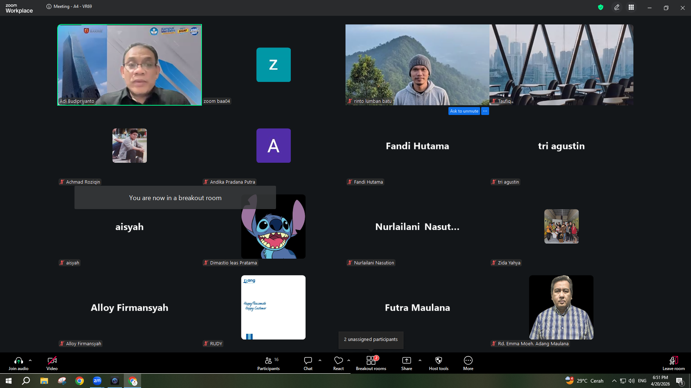The width and height of the screenshot is (691, 388).
Task: Click the ENG input language indicator
Action: tap(642, 381)
